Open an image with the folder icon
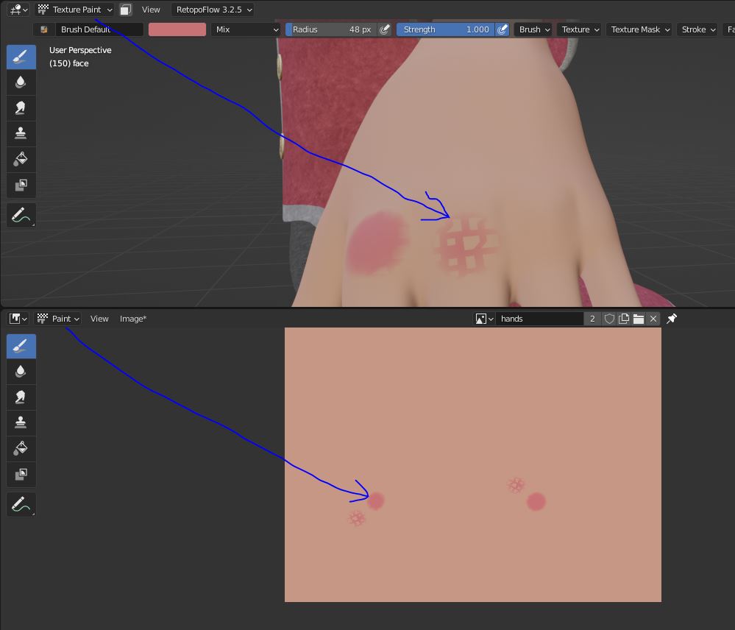 pyautogui.click(x=639, y=319)
